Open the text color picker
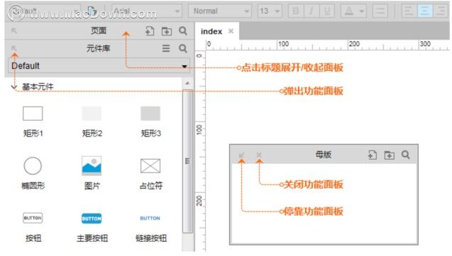The image size is (452, 256). tap(349, 11)
